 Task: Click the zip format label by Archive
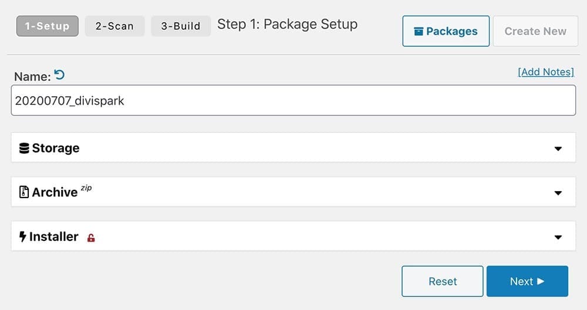coord(86,188)
